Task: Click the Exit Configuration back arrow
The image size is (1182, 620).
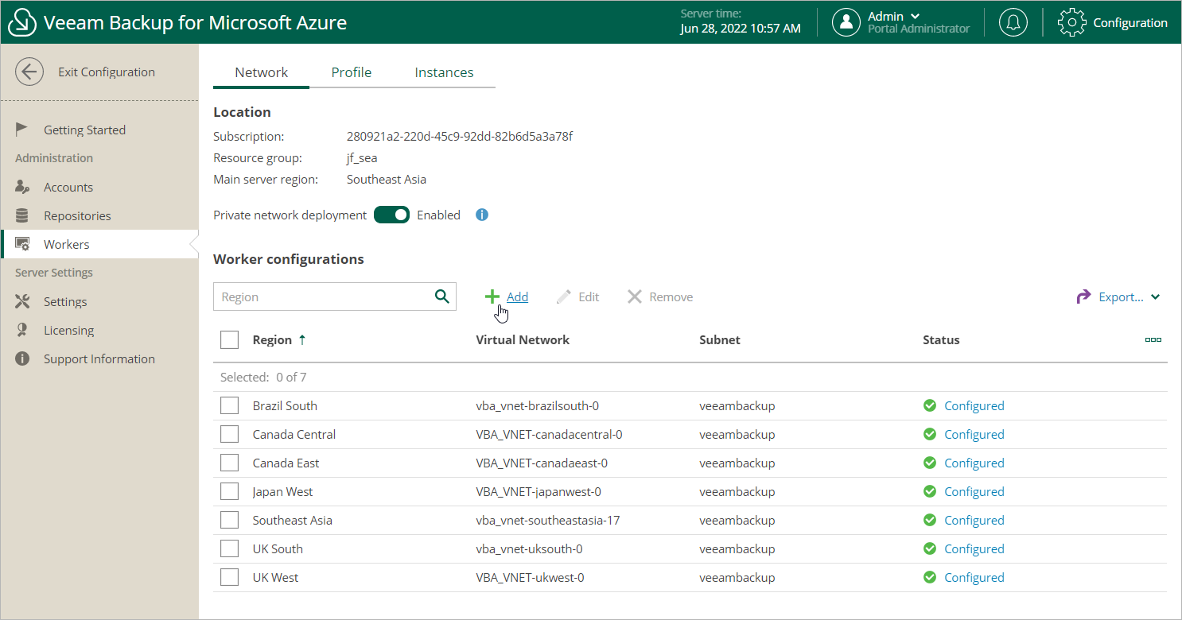Action: click(x=29, y=72)
